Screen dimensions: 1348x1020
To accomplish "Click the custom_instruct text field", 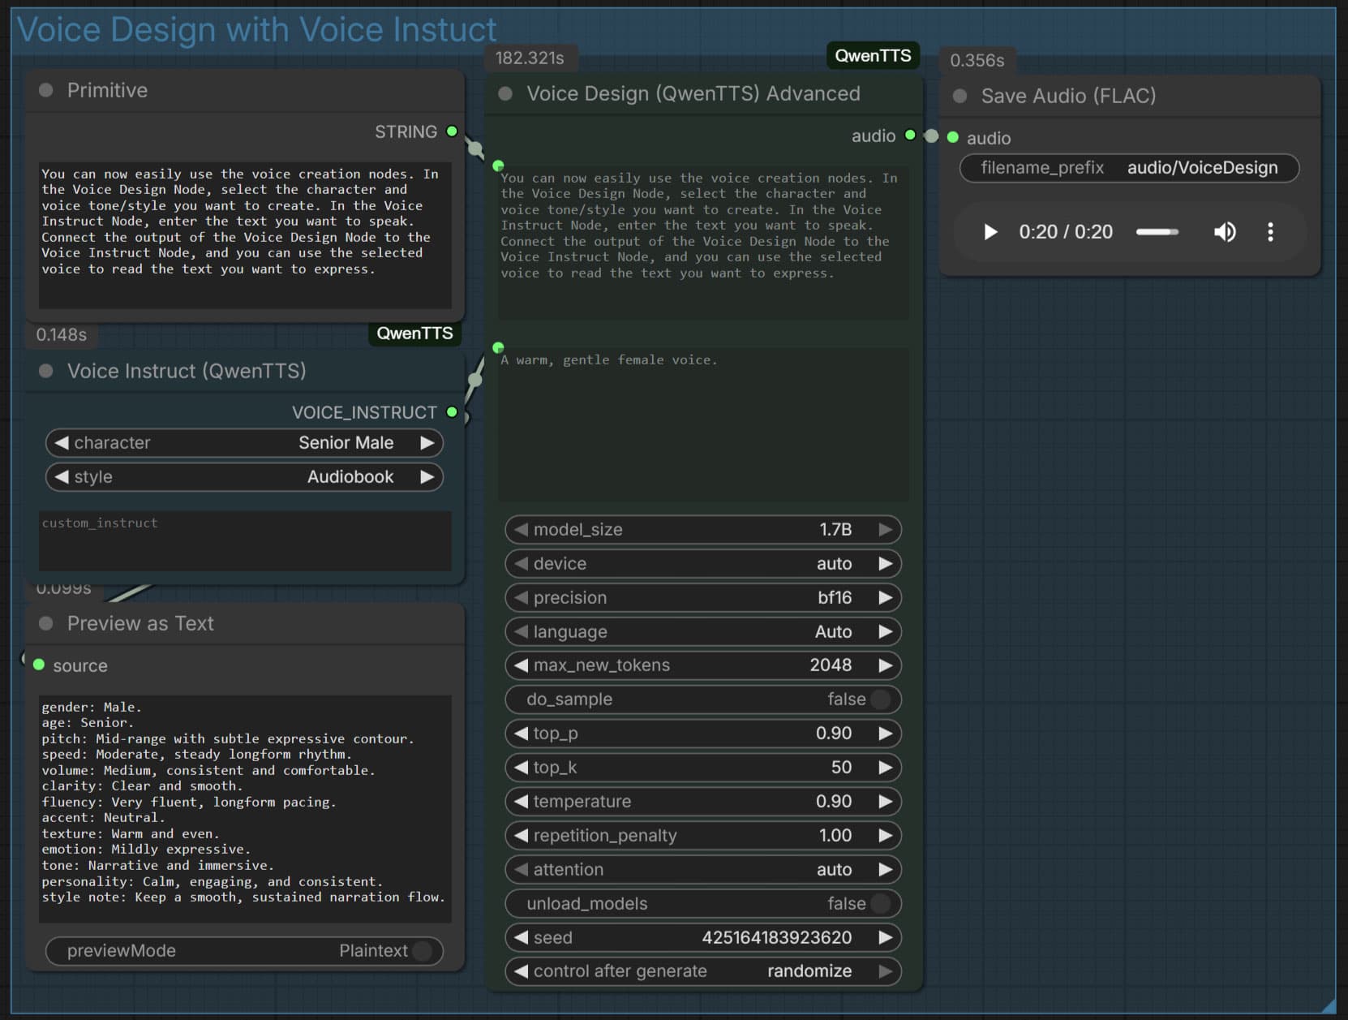I will point(245,540).
